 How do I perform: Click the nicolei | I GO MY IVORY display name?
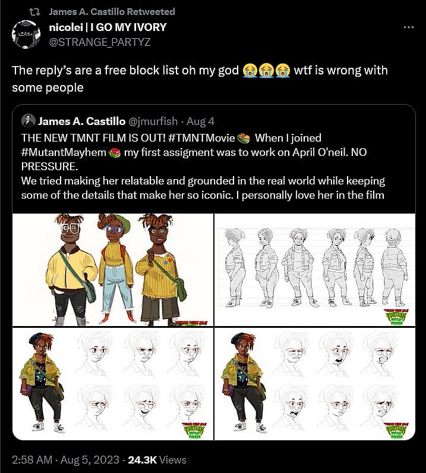pyautogui.click(x=108, y=27)
